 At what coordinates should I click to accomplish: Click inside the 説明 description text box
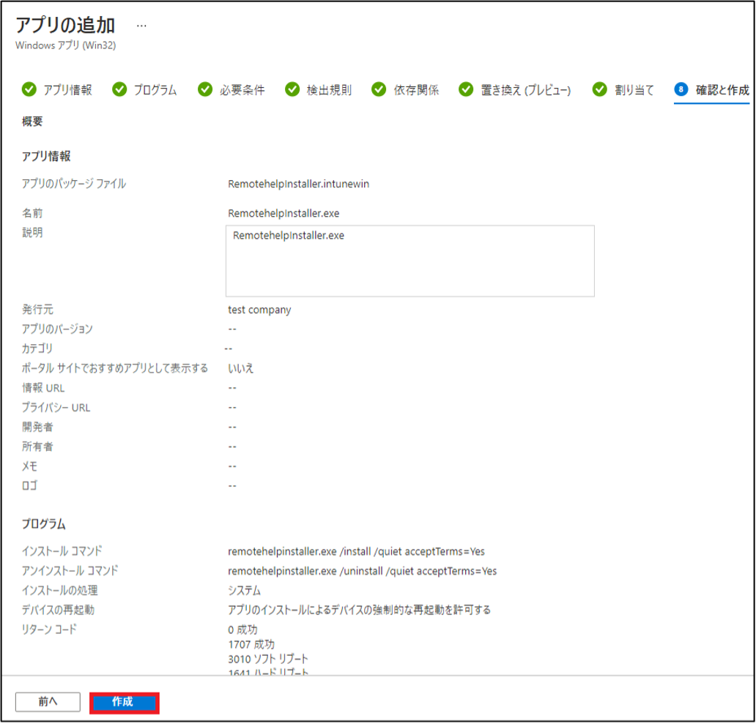(x=409, y=261)
